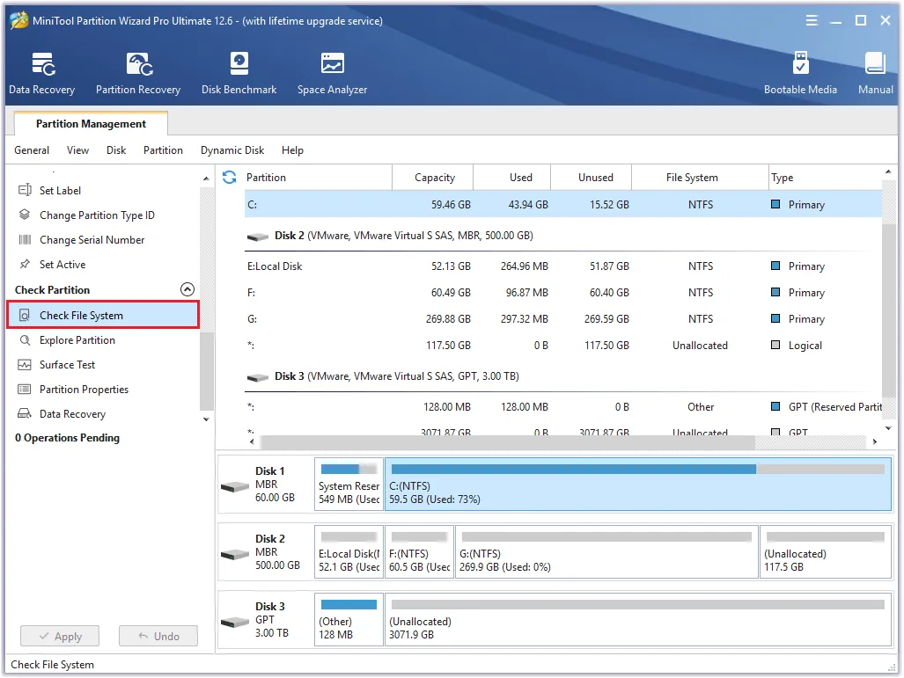904x678 pixels.
Task: Click the hamburger menu icon in title bar
Action: [812, 21]
